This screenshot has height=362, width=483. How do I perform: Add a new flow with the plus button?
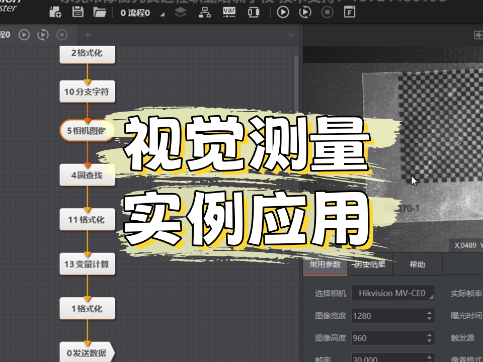(88, 35)
